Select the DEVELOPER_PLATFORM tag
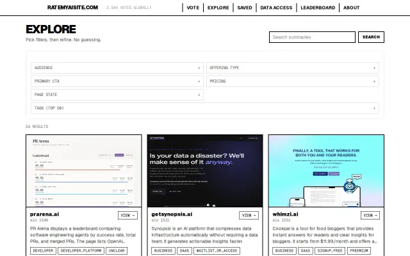The width and height of the screenshot is (410, 256). pos(81,251)
